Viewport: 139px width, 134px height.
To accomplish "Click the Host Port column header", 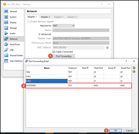I will point(98,68).
